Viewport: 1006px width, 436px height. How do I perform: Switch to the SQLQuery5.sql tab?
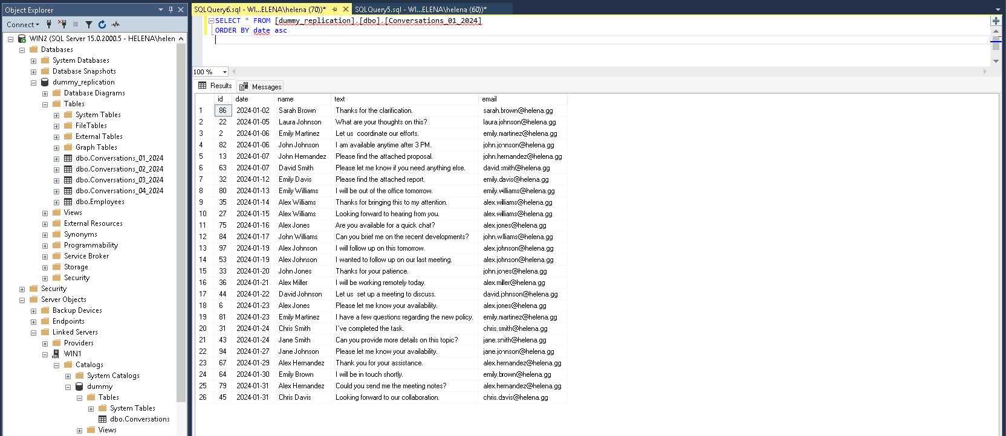click(420, 9)
